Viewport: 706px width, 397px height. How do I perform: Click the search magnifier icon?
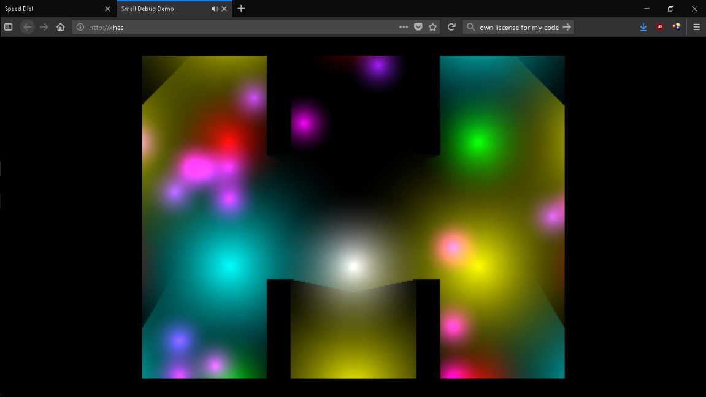click(470, 27)
